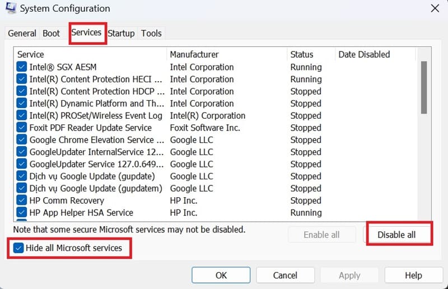Sort by the Manufacturer column header
448x289 pixels.
pyautogui.click(x=227, y=54)
